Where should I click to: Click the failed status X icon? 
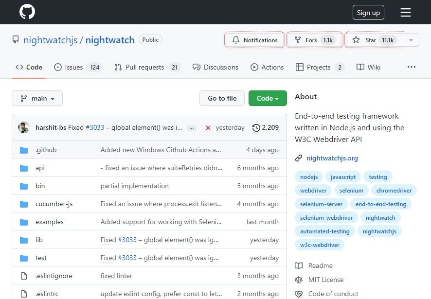tap(208, 128)
